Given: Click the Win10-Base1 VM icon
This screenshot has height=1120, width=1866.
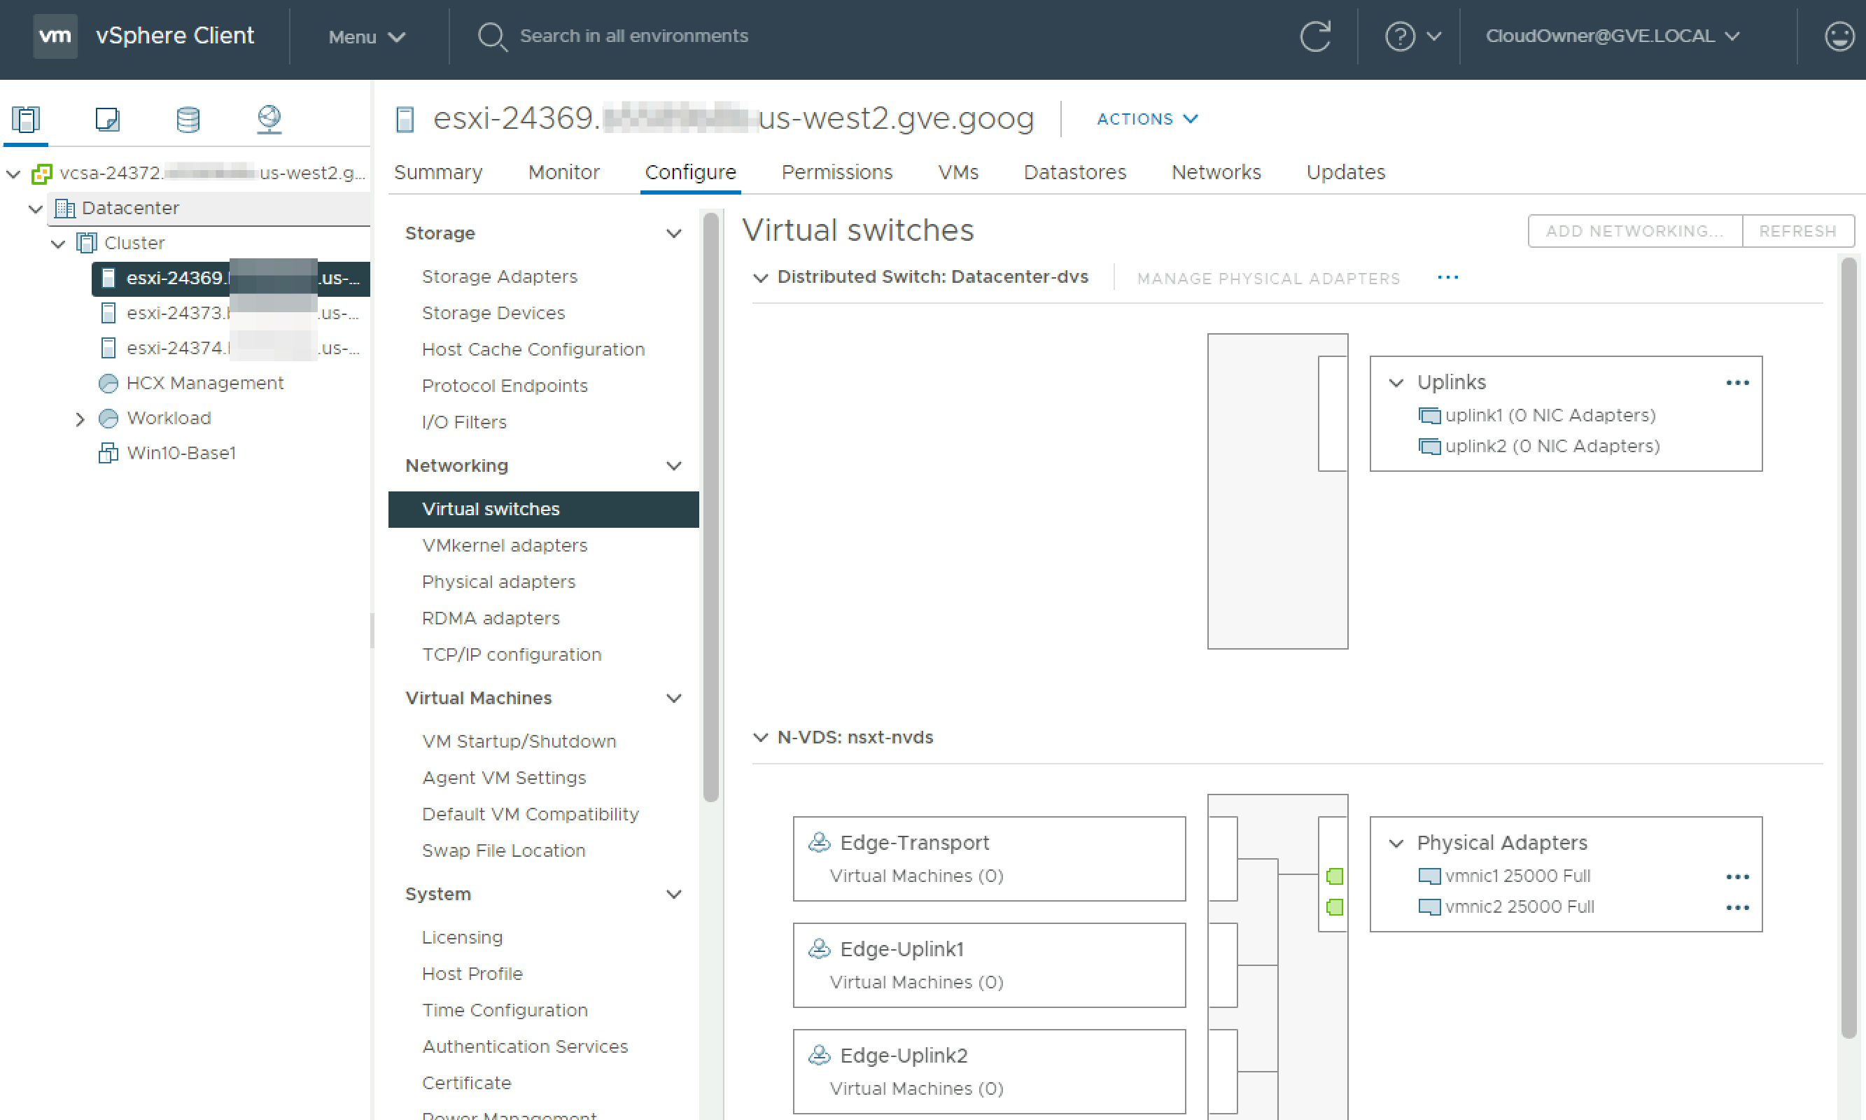Looking at the screenshot, I should point(108,453).
